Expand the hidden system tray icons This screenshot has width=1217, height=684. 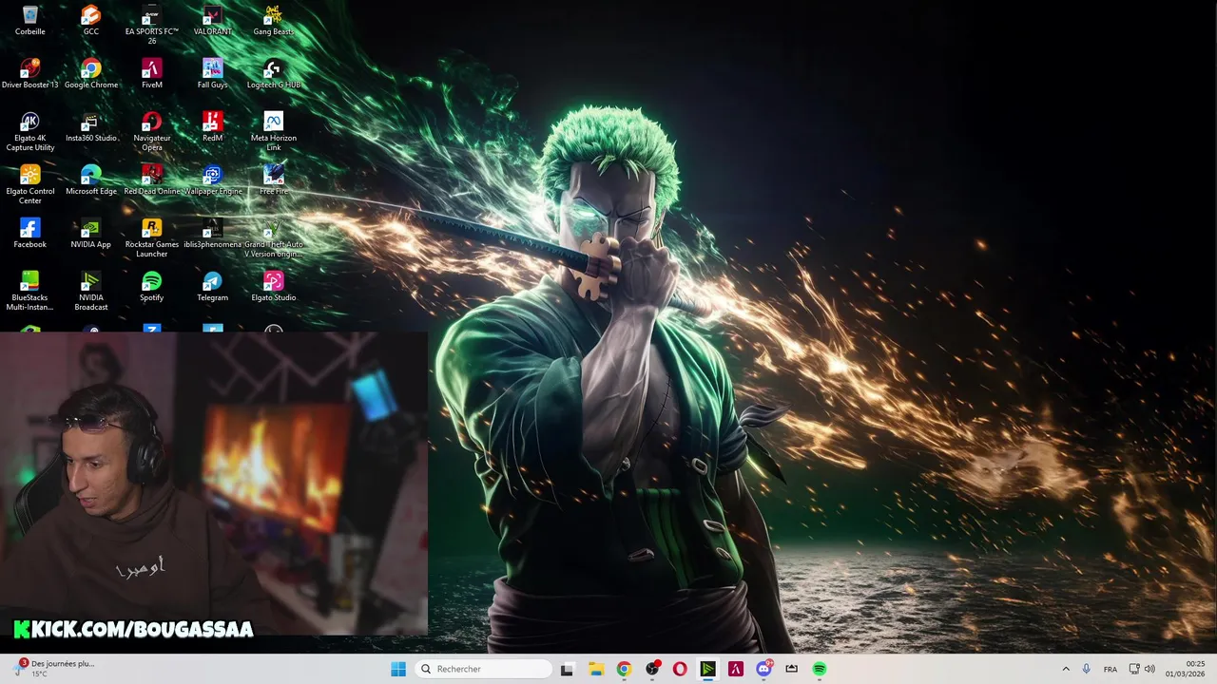click(1066, 669)
